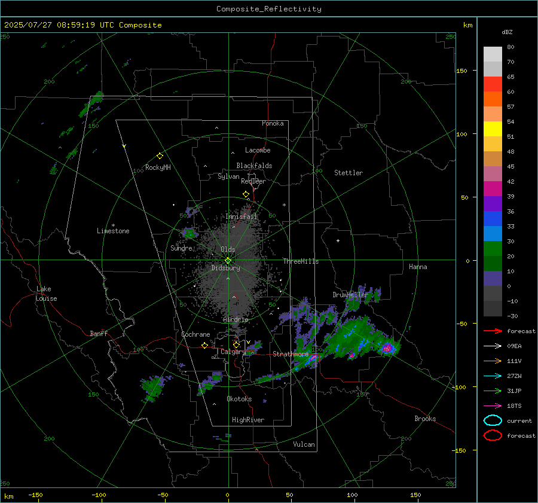
Task: Click the Limestone label
Action: (x=113, y=231)
